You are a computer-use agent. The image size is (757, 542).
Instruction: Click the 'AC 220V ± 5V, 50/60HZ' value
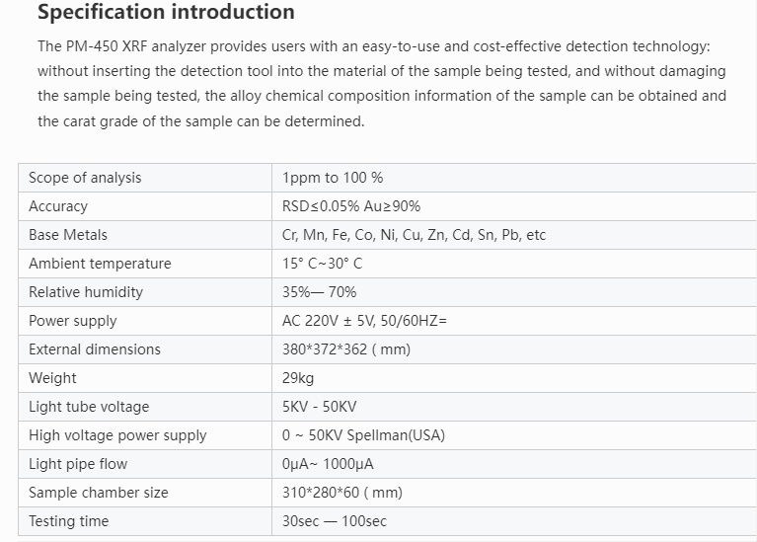click(364, 321)
